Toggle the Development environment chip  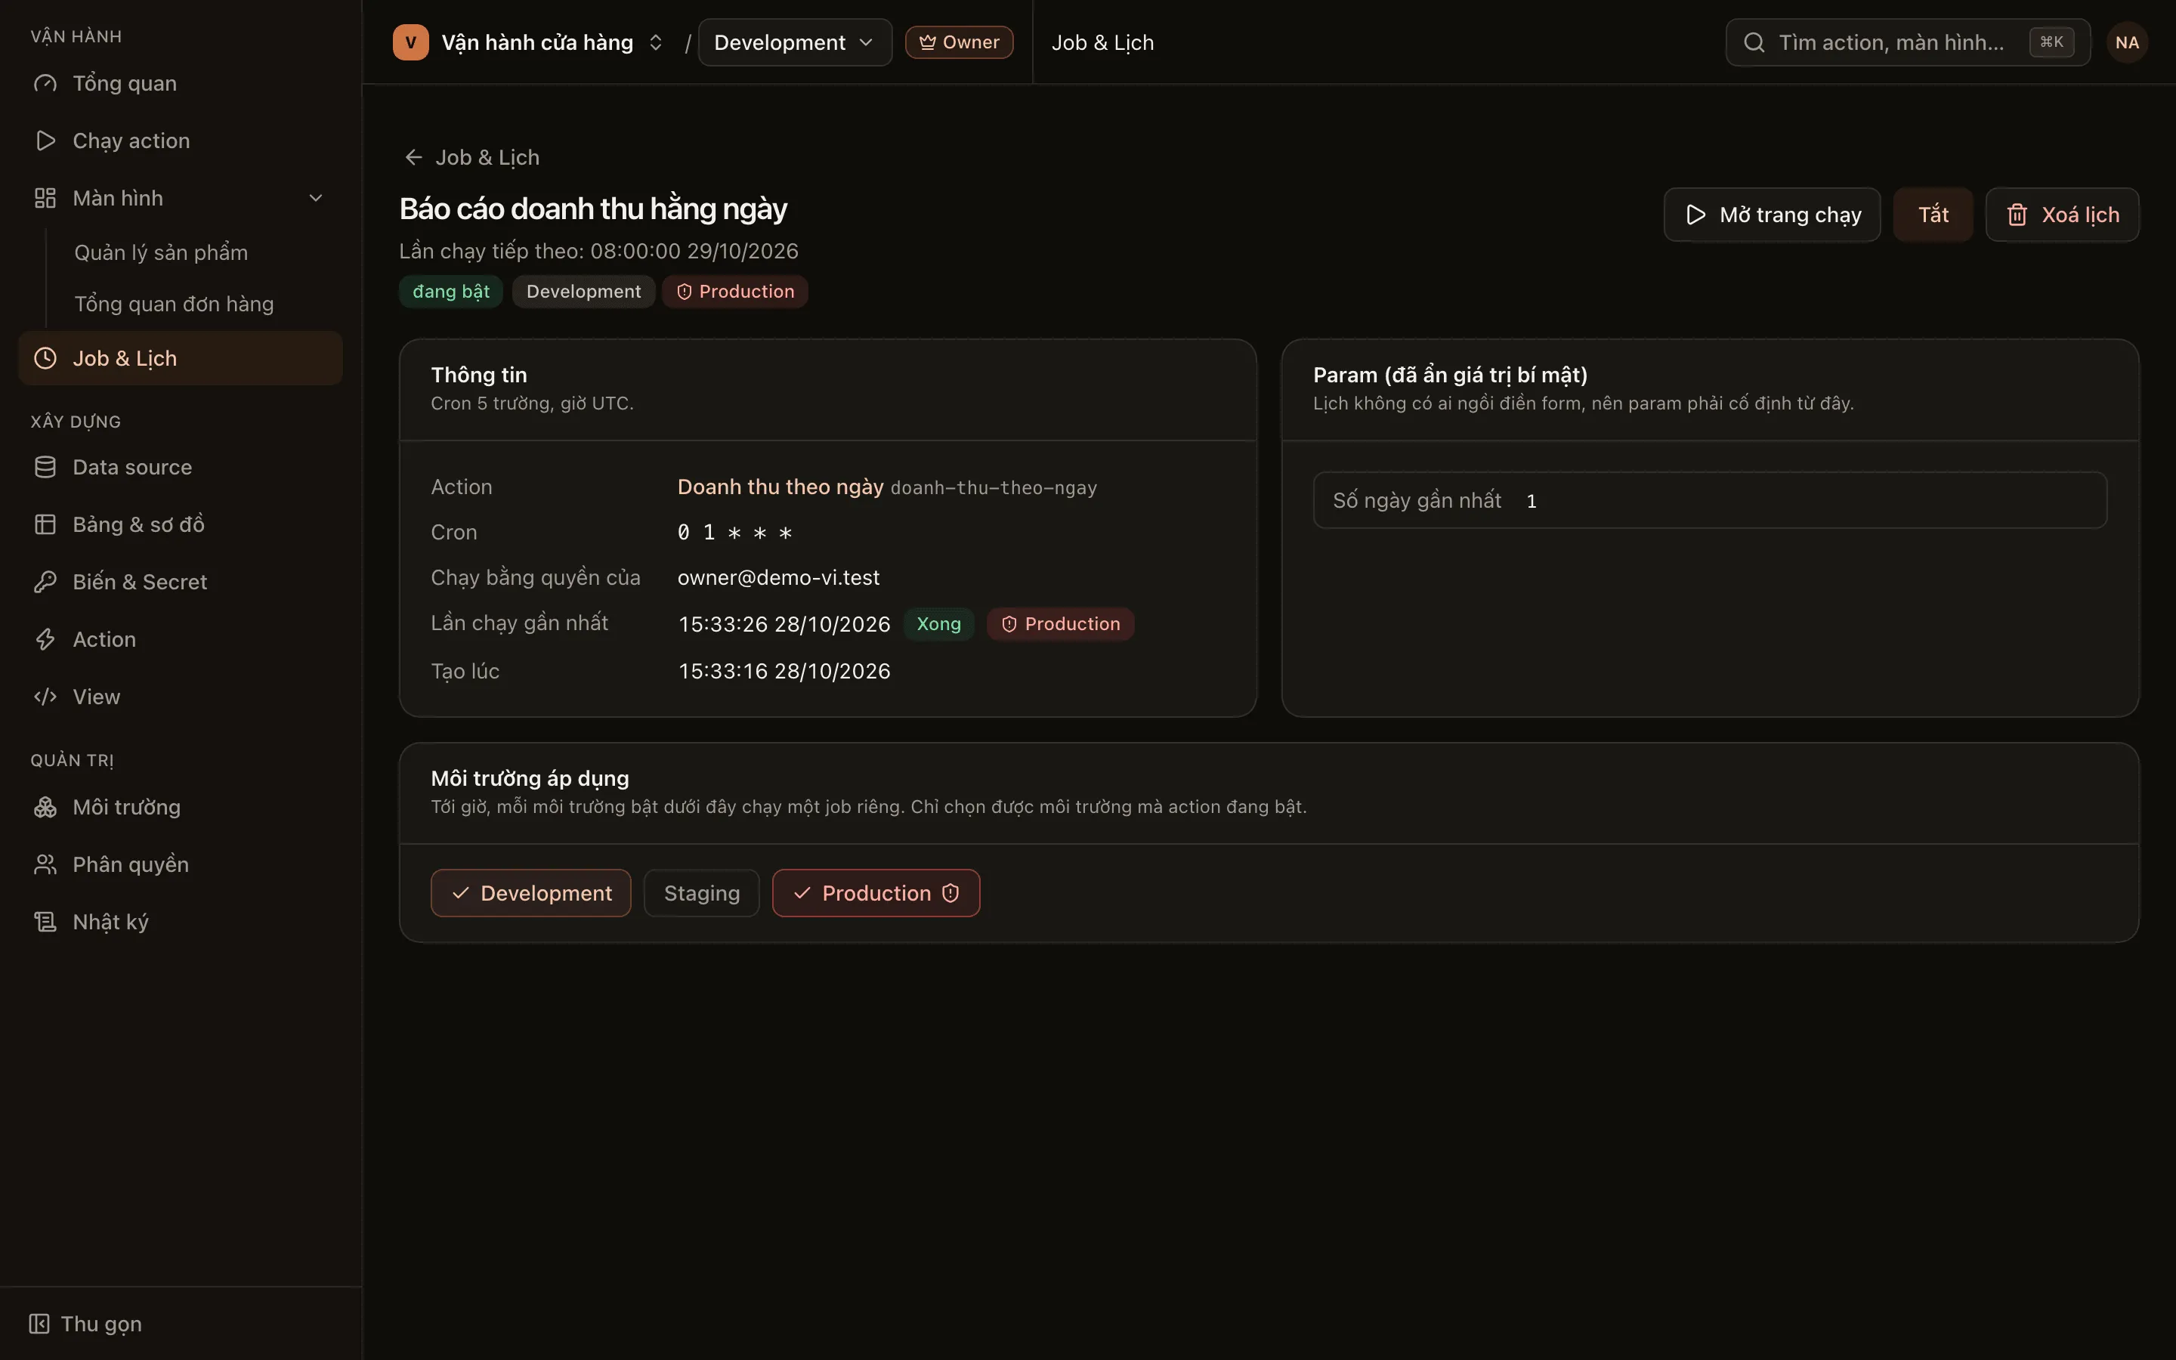click(530, 893)
